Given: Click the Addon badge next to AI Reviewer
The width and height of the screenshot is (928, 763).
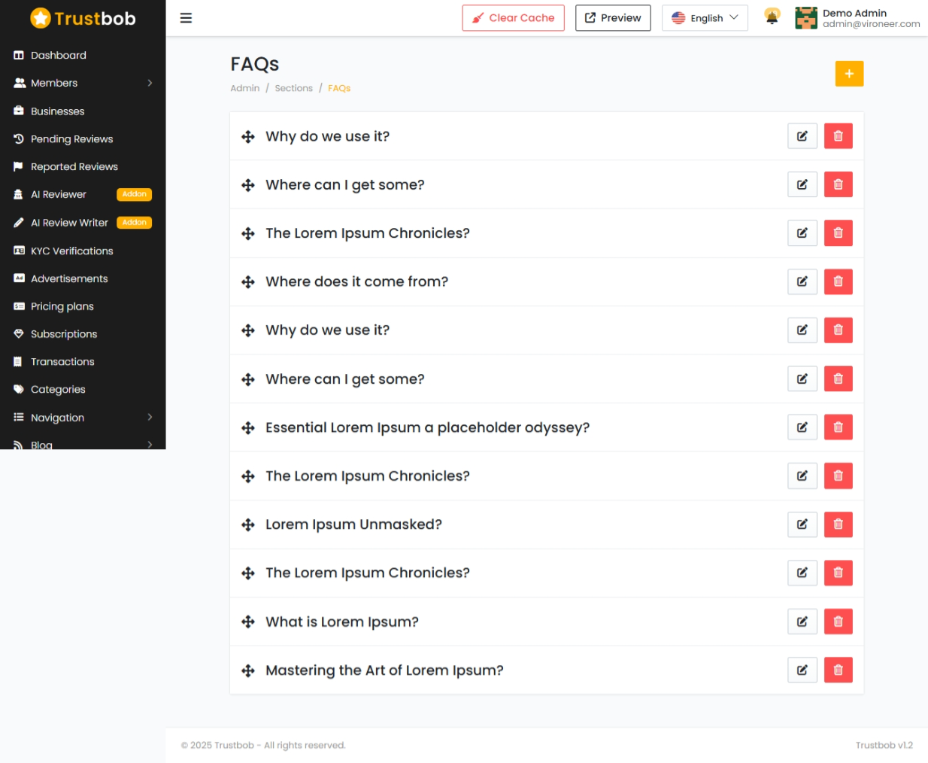Looking at the screenshot, I should pos(135,195).
